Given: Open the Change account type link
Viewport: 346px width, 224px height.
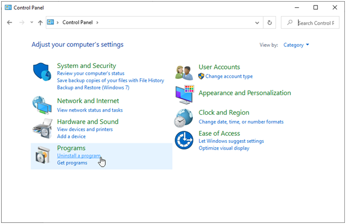Looking at the screenshot, I should tap(229, 76).
